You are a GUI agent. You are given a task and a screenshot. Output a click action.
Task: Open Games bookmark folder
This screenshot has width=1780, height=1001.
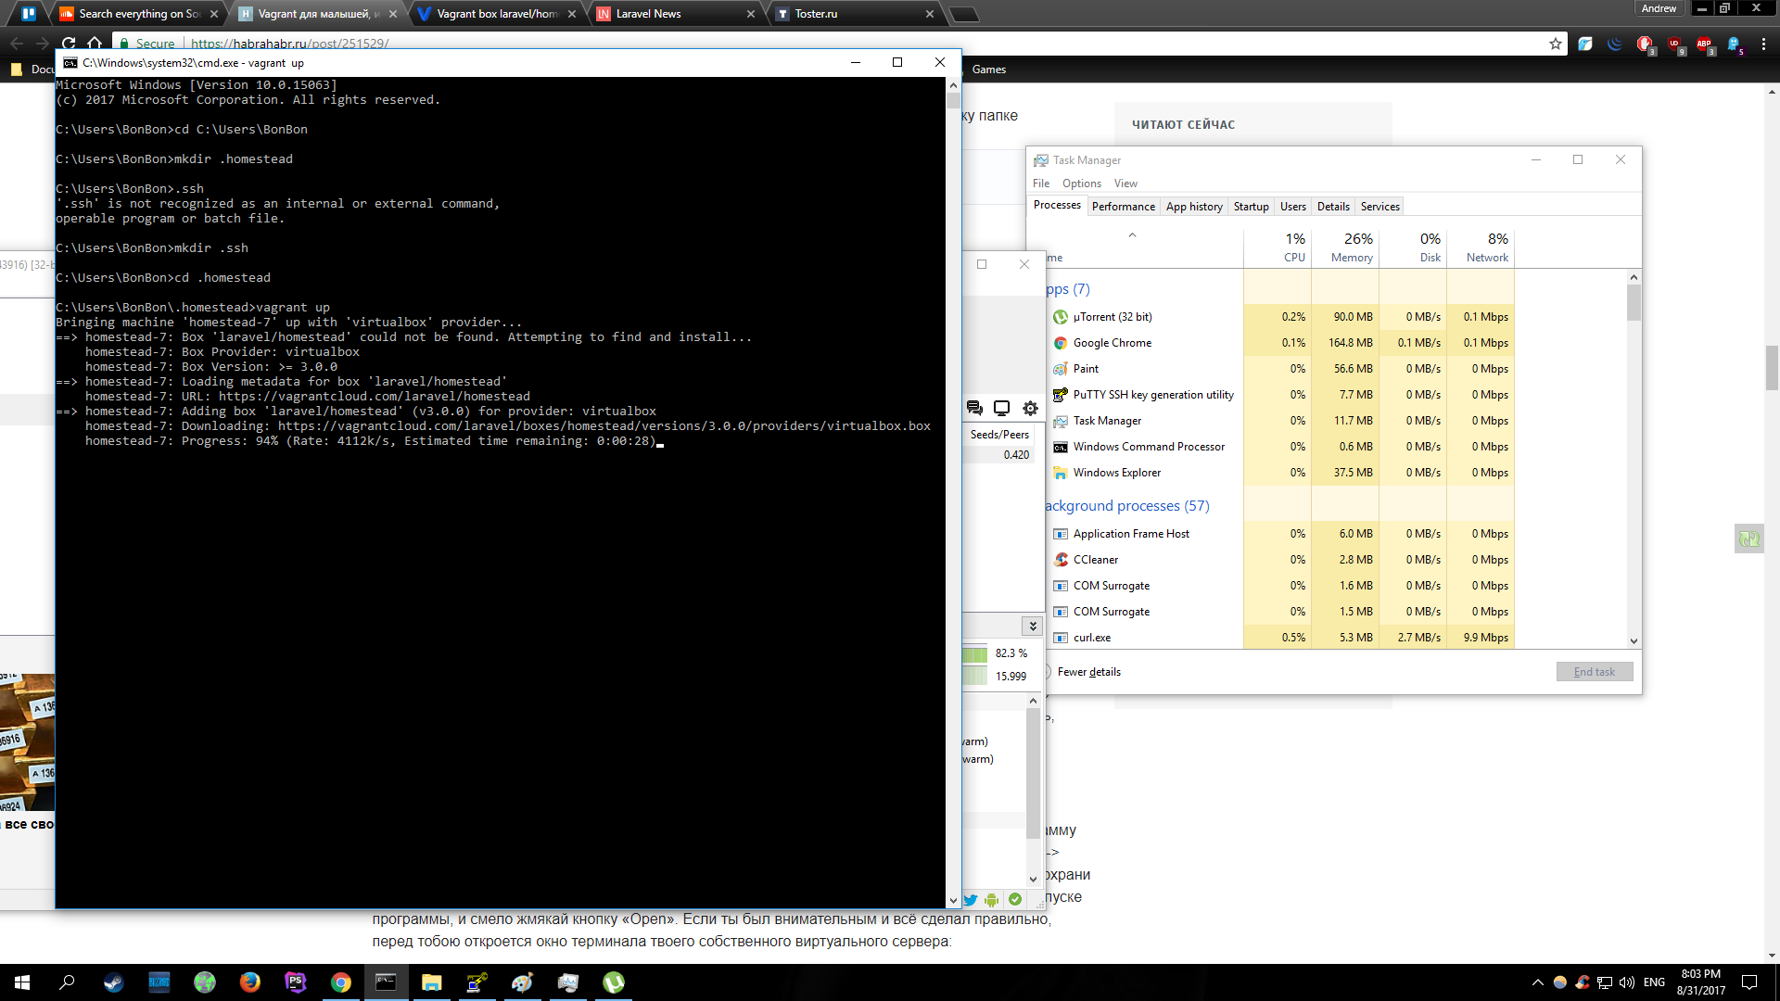pyautogui.click(x=988, y=70)
